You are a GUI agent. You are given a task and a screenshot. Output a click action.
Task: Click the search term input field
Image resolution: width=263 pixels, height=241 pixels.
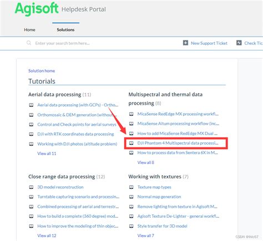pos(104,43)
